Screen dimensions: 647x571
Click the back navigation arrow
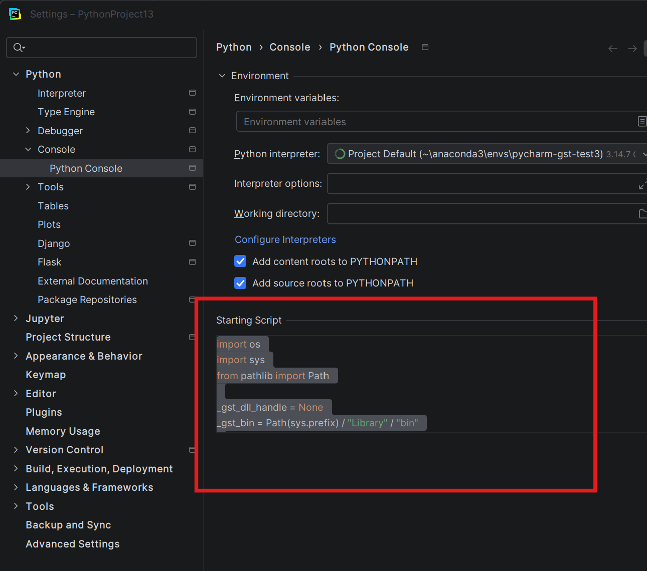click(612, 49)
